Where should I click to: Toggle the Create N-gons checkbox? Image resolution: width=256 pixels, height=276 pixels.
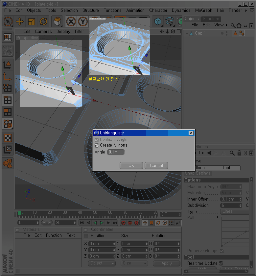[97, 145]
